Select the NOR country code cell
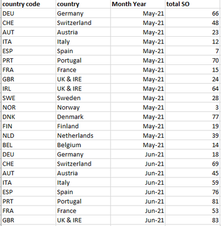221x226 pixels. pyautogui.click(x=29, y=107)
